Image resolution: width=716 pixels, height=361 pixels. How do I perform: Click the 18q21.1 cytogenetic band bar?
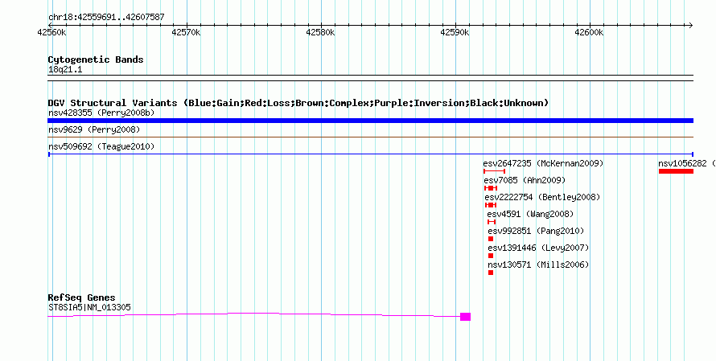(370, 78)
